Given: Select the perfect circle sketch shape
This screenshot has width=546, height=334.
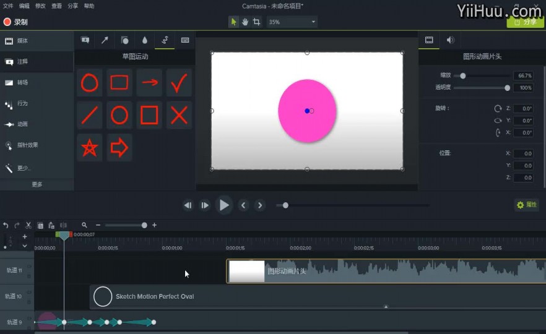Looking at the screenshot, I should (x=119, y=115).
